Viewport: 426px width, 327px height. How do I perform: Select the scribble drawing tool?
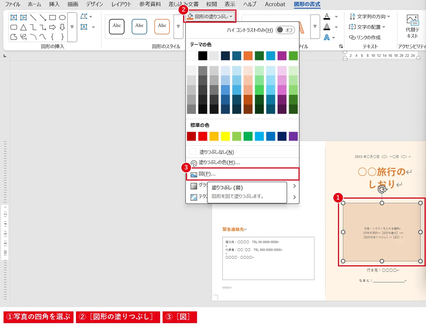23,37
